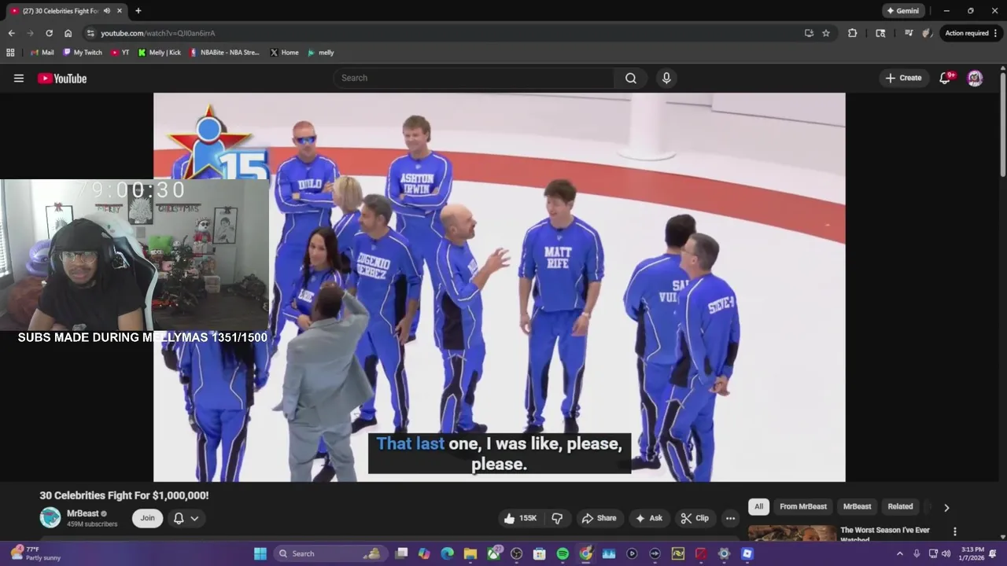Click the video player to pause

(500, 287)
